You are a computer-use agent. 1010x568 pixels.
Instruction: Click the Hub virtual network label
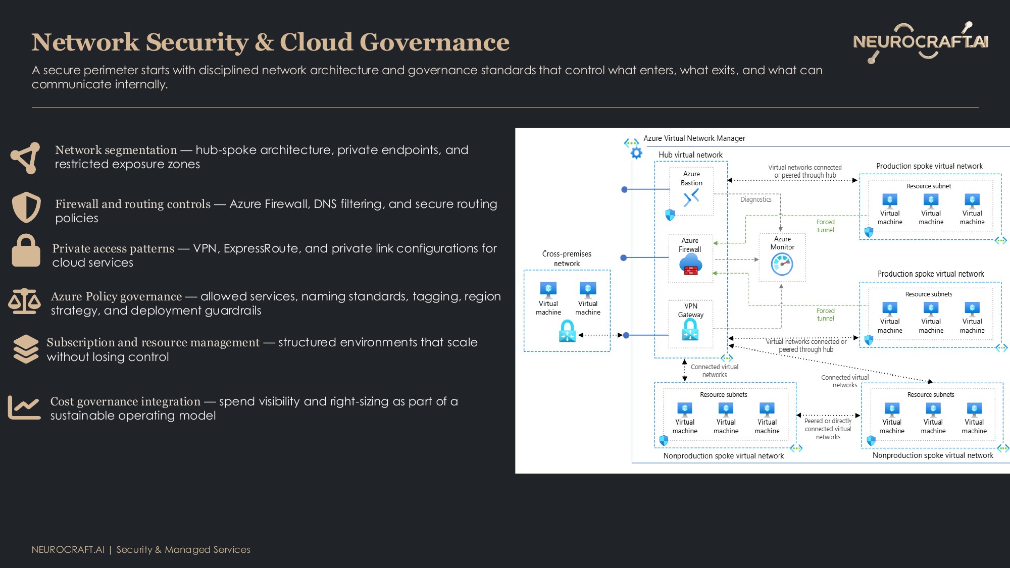pyautogui.click(x=690, y=154)
